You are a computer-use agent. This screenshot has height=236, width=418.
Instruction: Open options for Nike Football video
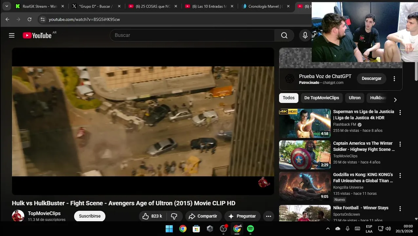(x=400, y=209)
